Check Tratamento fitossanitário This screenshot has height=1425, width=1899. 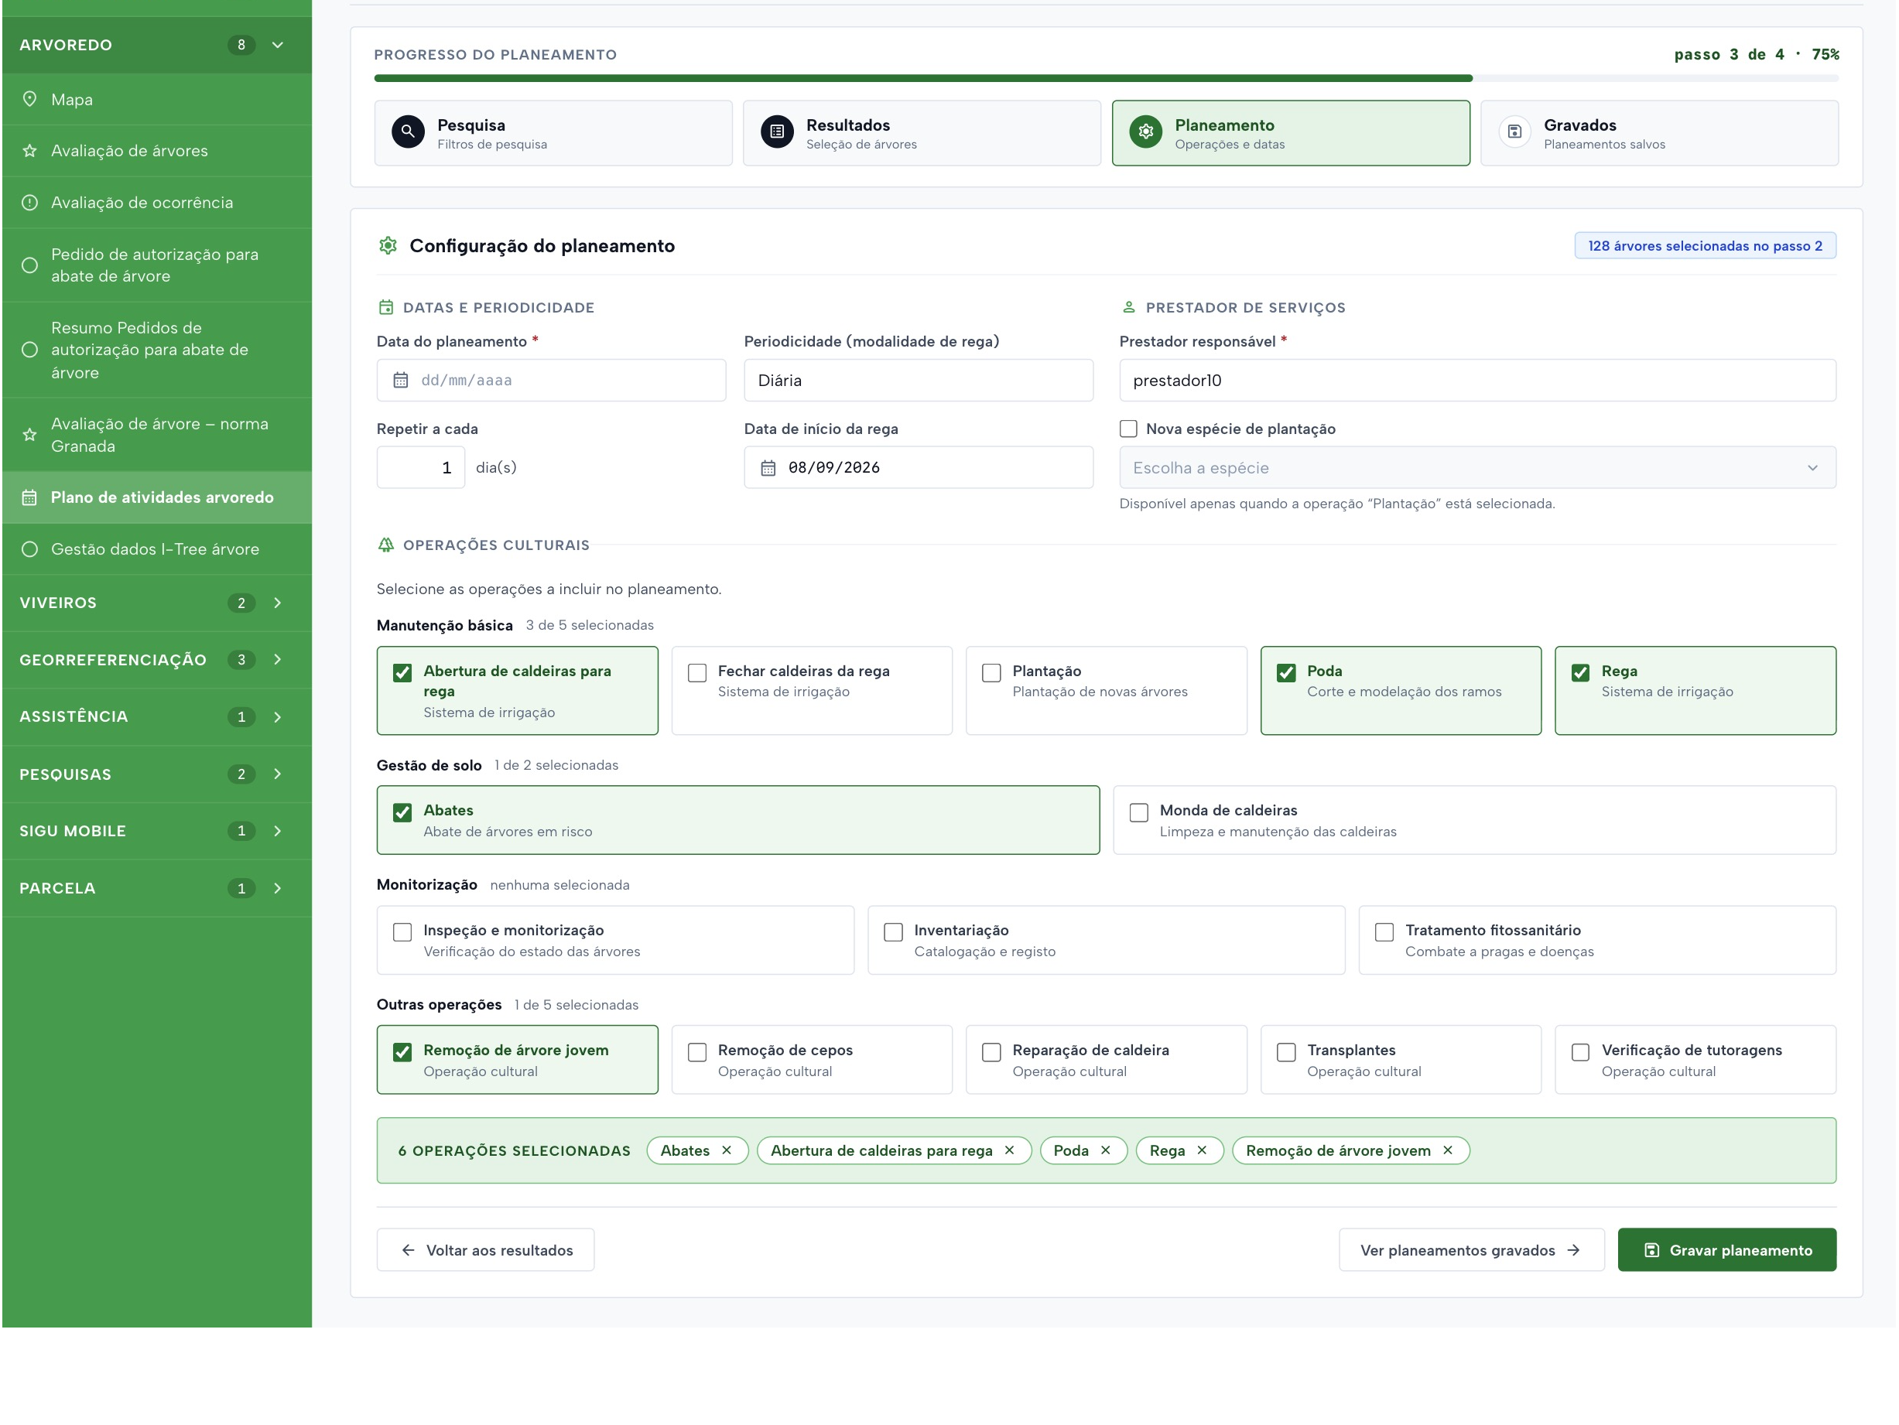1384,932
